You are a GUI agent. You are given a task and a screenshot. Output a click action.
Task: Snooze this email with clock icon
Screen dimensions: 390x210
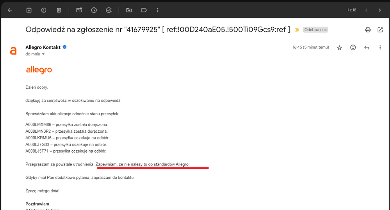(94, 10)
